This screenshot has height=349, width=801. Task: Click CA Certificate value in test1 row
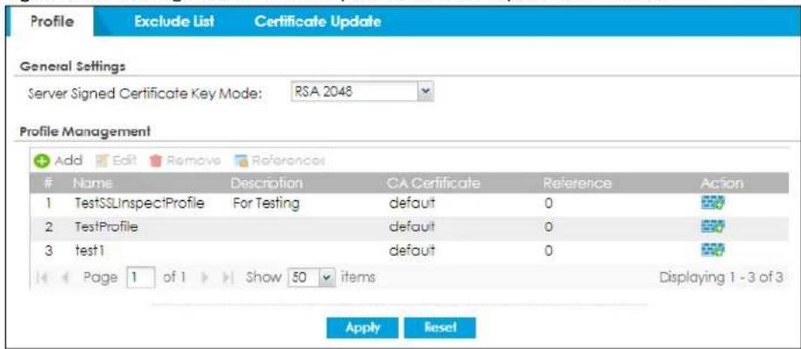[412, 250]
